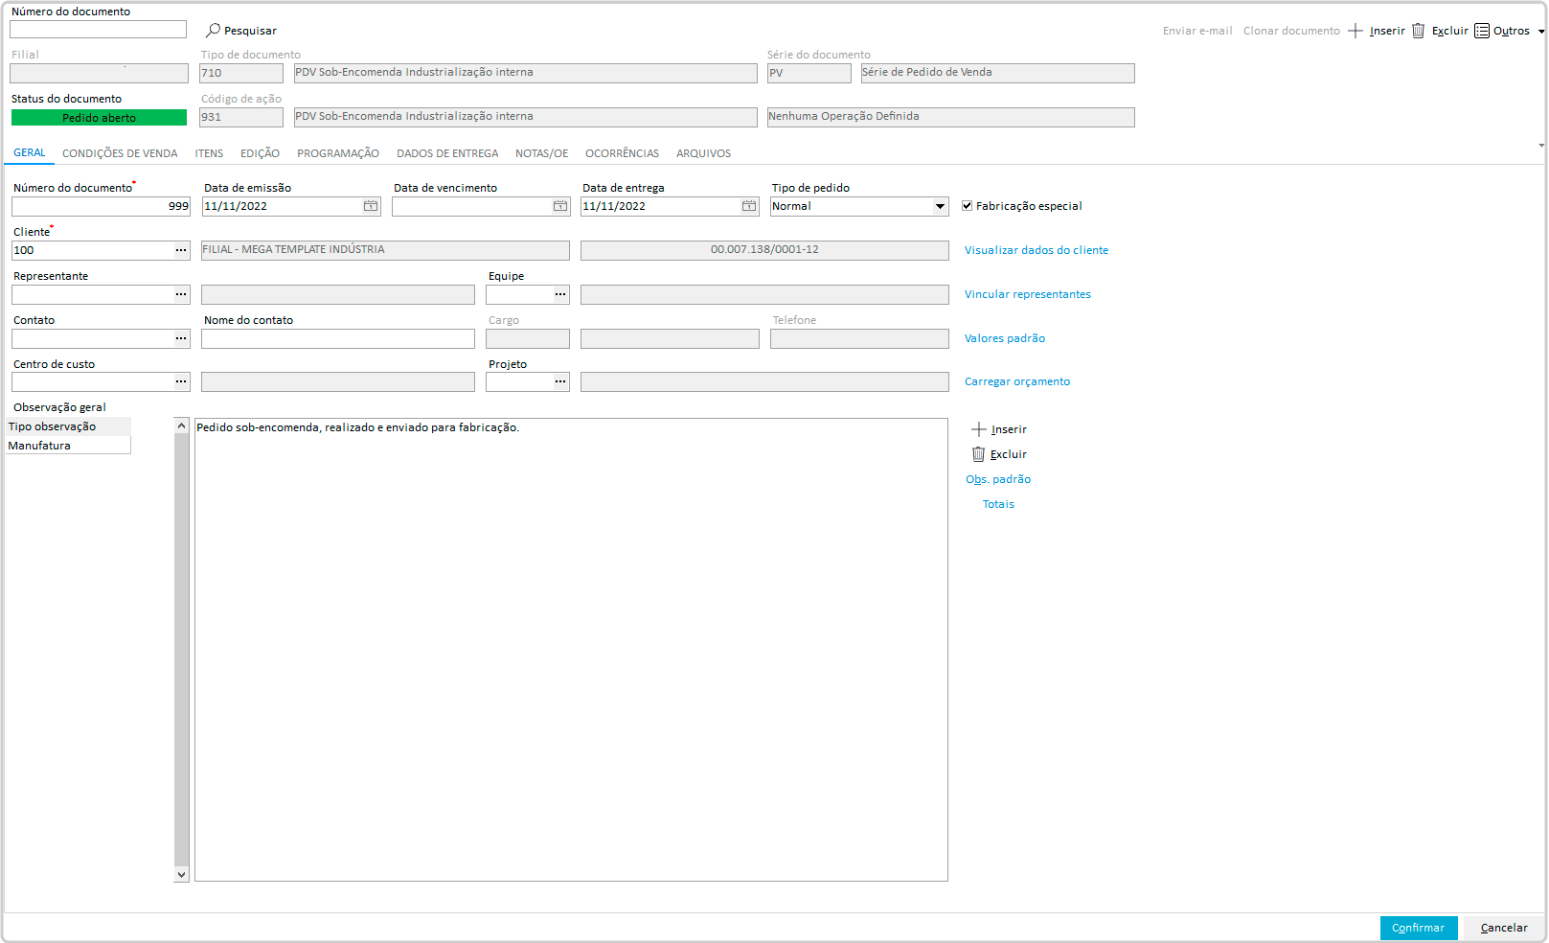Click the Excluir trash icon in top toolbar
1549x943 pixels.
pos(1418,31)
